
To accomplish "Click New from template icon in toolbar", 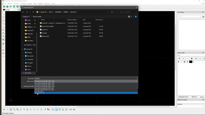I will pos(7,6).
